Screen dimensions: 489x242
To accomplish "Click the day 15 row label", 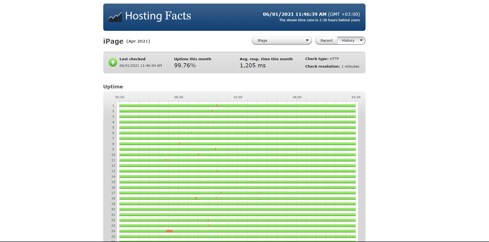I will coord(113,182).
